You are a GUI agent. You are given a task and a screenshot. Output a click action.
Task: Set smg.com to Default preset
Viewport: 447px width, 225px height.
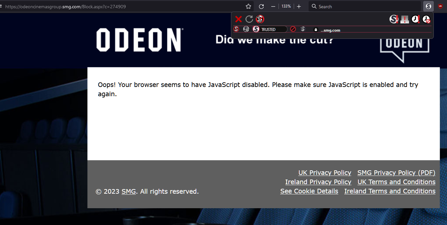coord(236,29)
